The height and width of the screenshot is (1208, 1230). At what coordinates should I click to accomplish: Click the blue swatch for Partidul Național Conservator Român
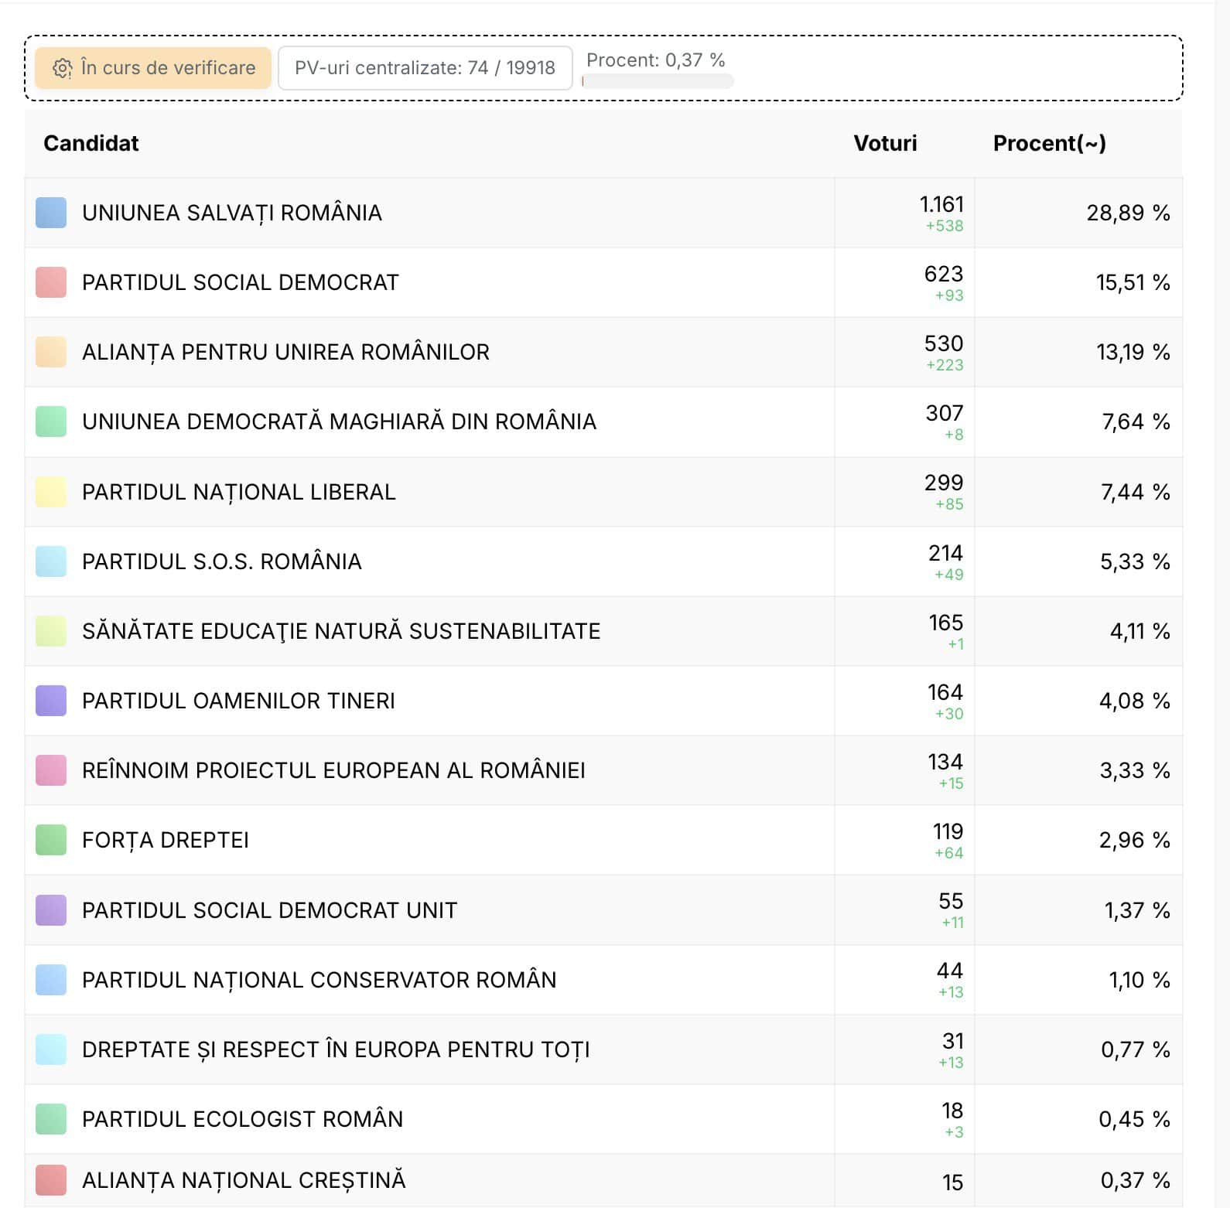(51, 980)
